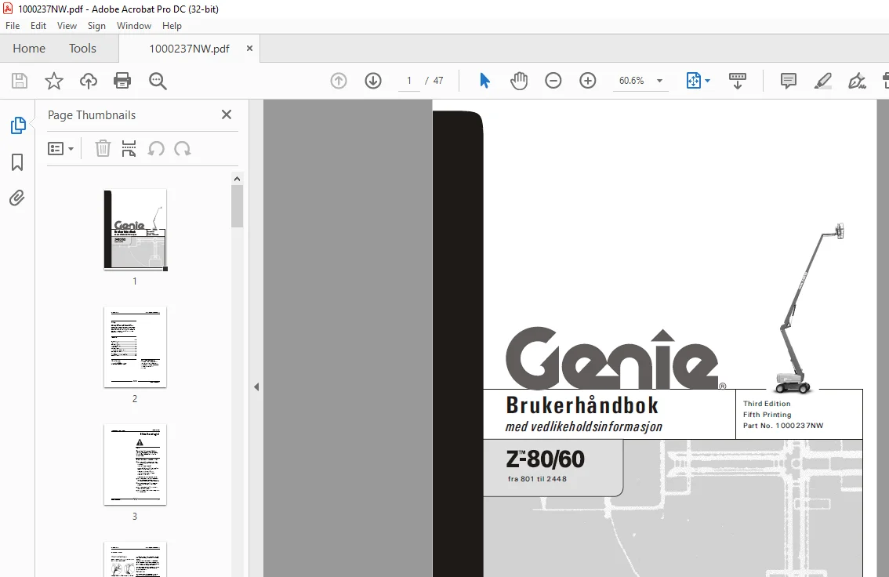Select the 1000237NW.pdf document tab
The height and width of the screenshot is (577, 889).
[x=190, y=49]
